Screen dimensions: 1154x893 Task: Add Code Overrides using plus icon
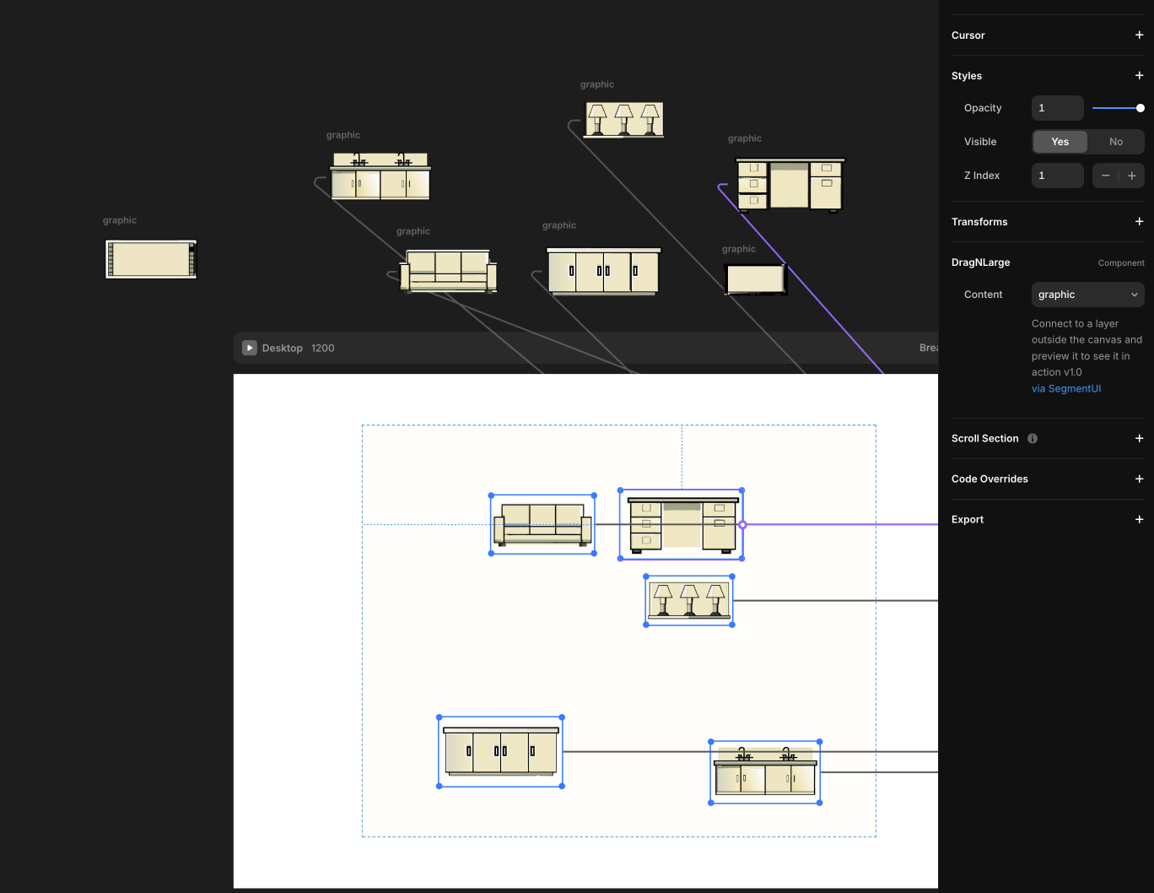[x=1139, y=479]
